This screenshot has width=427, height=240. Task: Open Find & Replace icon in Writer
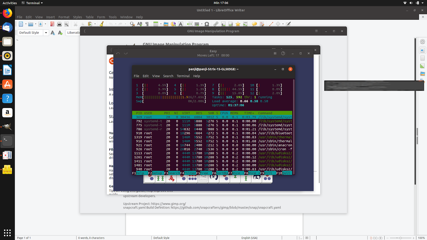(132, 24)
